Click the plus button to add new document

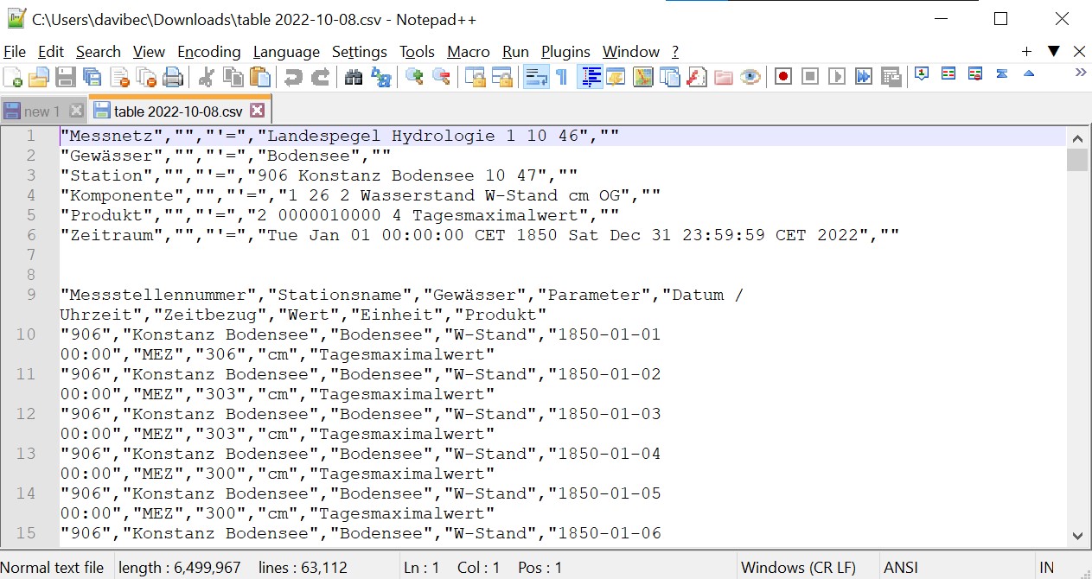[x=1026, y=52]
